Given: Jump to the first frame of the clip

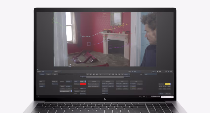Looking at the screenshot, I should 88,74.
